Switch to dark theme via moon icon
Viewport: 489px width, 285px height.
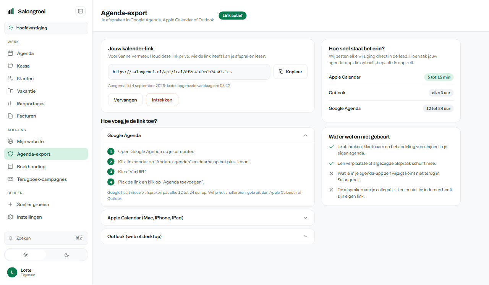coord(67,255)
